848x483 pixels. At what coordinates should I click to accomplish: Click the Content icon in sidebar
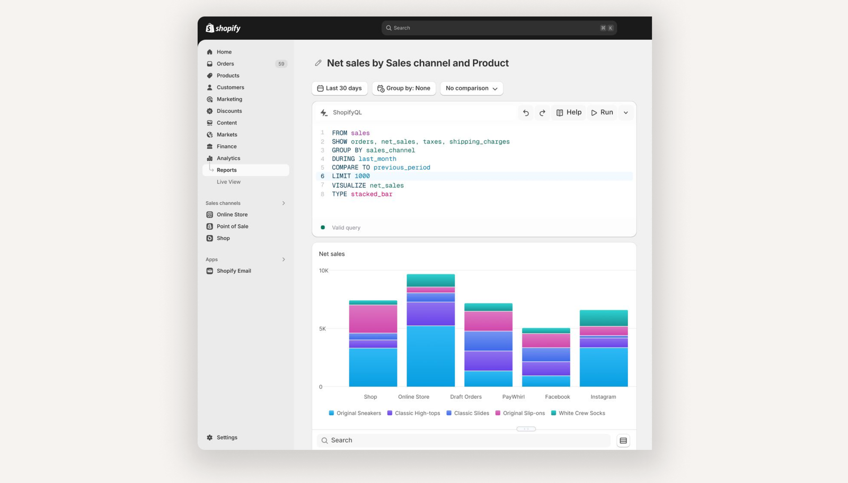(x=210, y=123)
